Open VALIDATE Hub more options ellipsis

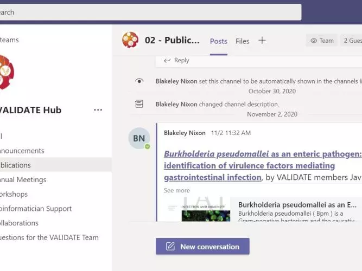pyautogui.click(x=98, y=110)
